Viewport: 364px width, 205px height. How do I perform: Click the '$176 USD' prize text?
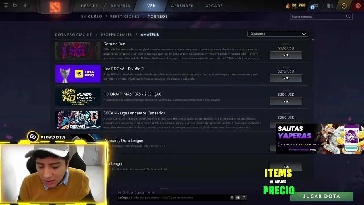[x=286, y=48]
